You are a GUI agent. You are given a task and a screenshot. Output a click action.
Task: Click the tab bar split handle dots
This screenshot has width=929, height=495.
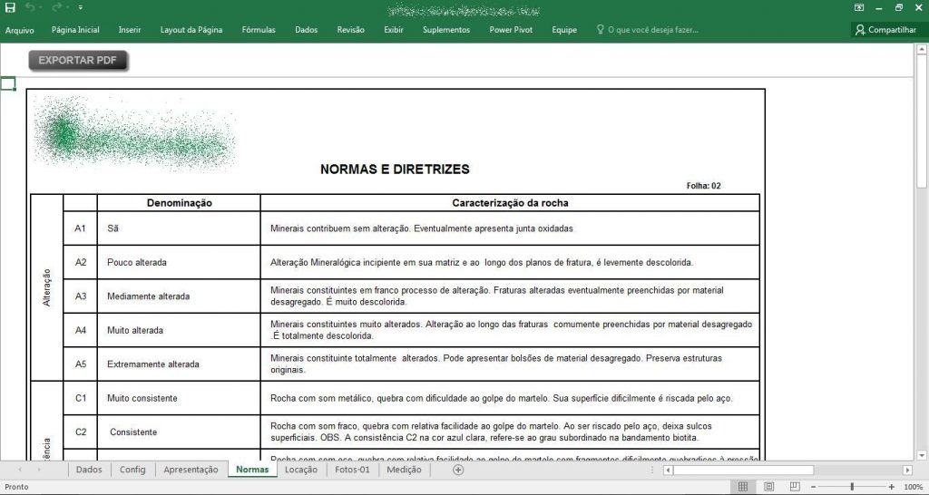pyautogui.click(x=652, y=471)
